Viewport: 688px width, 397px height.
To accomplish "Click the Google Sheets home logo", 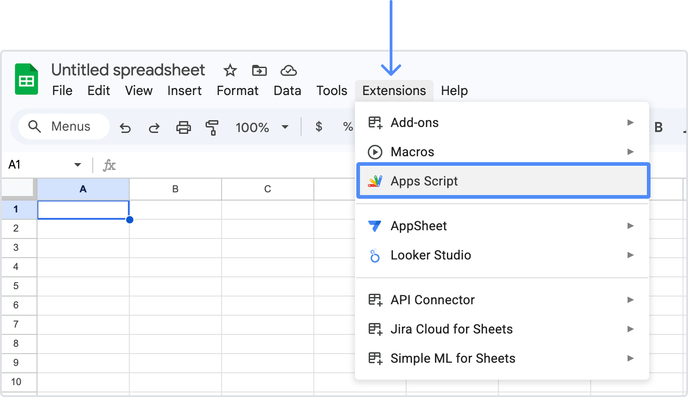I will pos(26,79).
